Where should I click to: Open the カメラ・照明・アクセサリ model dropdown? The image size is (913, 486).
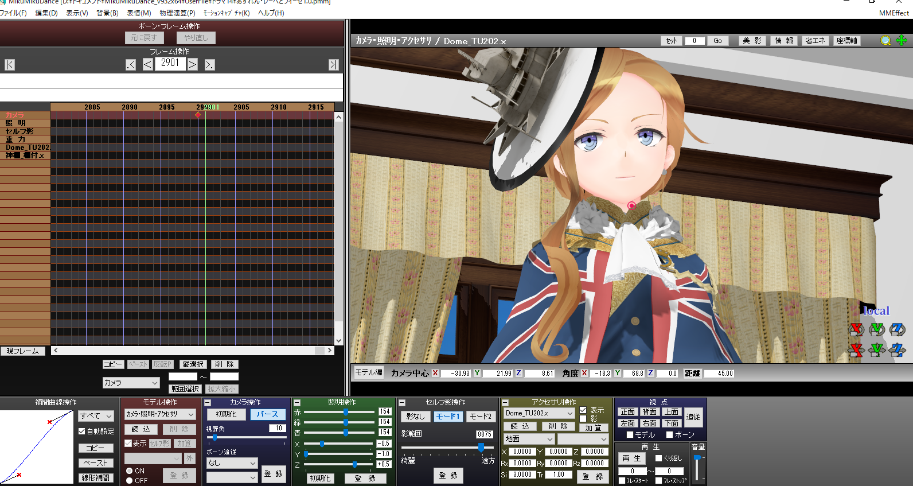coord(160,414)
